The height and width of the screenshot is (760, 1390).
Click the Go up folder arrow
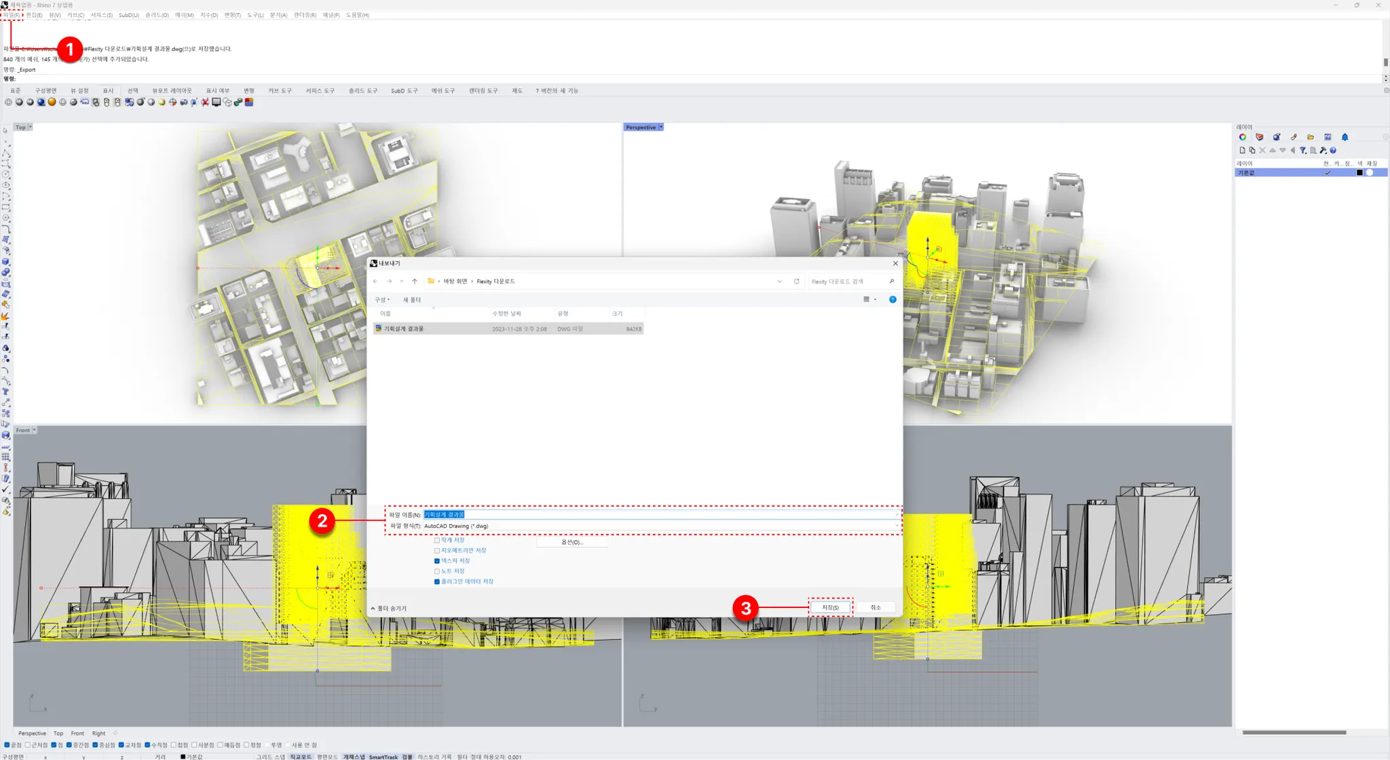click(x=415, y=282)
